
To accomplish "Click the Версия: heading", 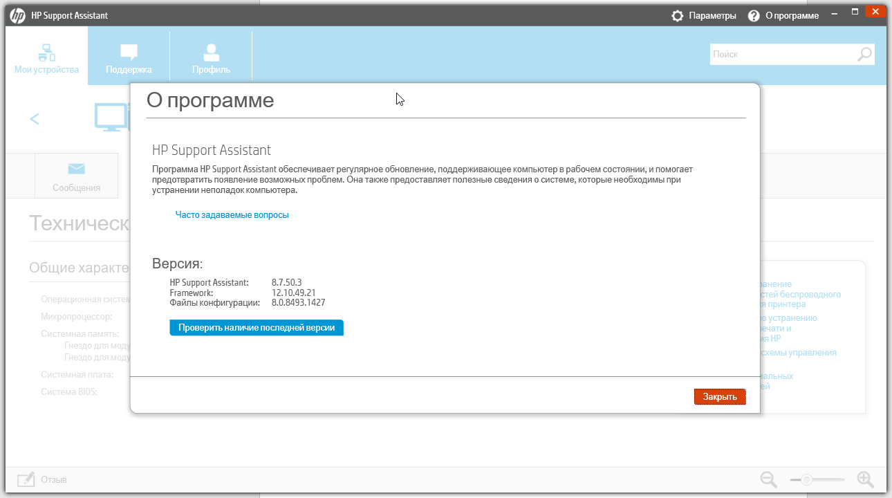I will tap(178, 264).
